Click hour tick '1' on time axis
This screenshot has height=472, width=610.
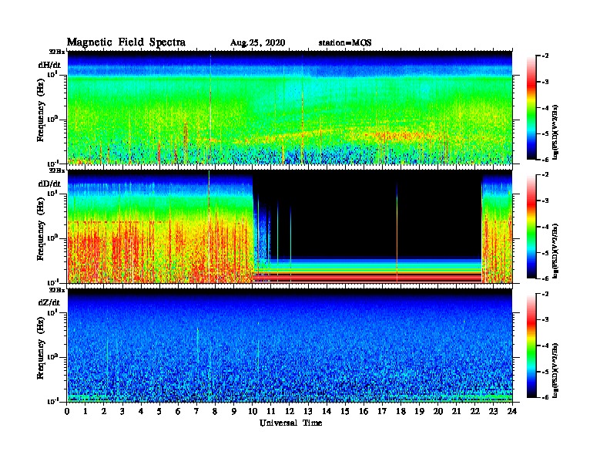(85, 412)
